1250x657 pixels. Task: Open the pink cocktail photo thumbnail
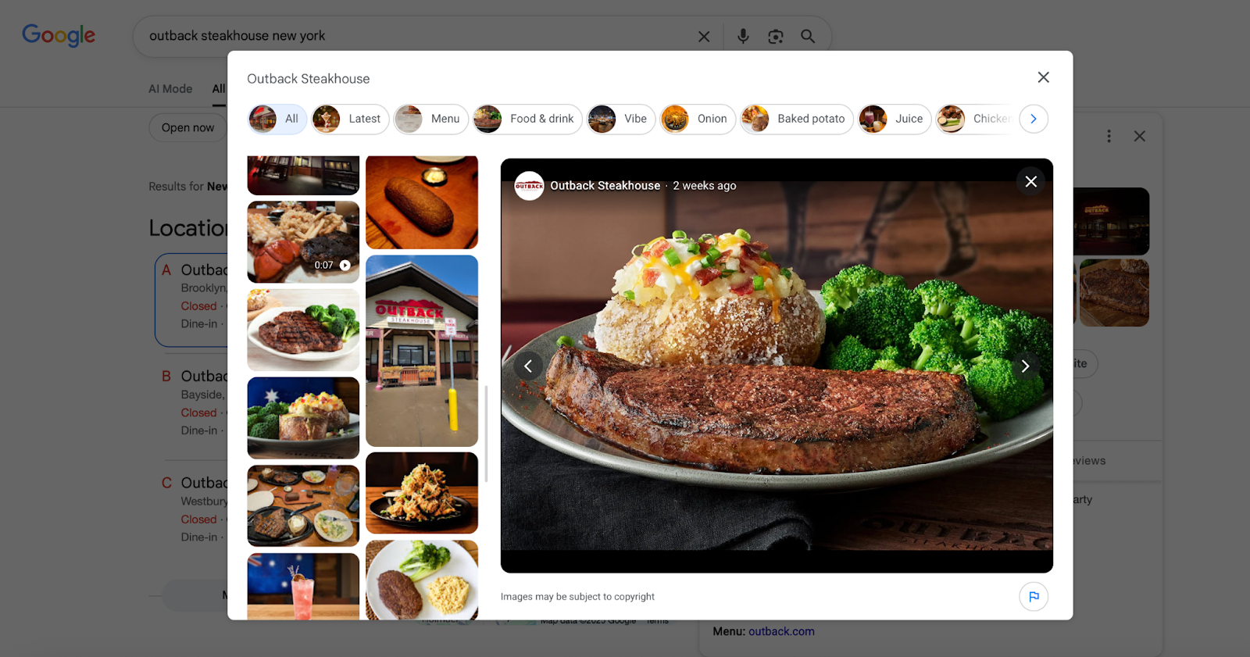(303, 587)
